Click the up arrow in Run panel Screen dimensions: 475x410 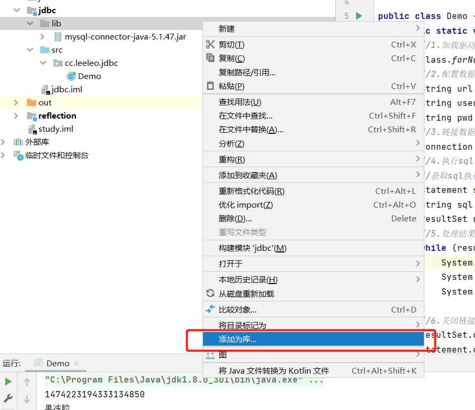pos(27,382)
